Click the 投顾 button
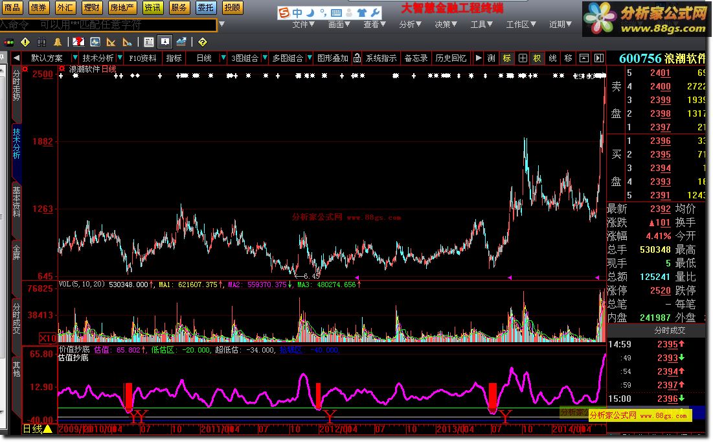Screen dimensions: 713x442 tap(232, 8)
